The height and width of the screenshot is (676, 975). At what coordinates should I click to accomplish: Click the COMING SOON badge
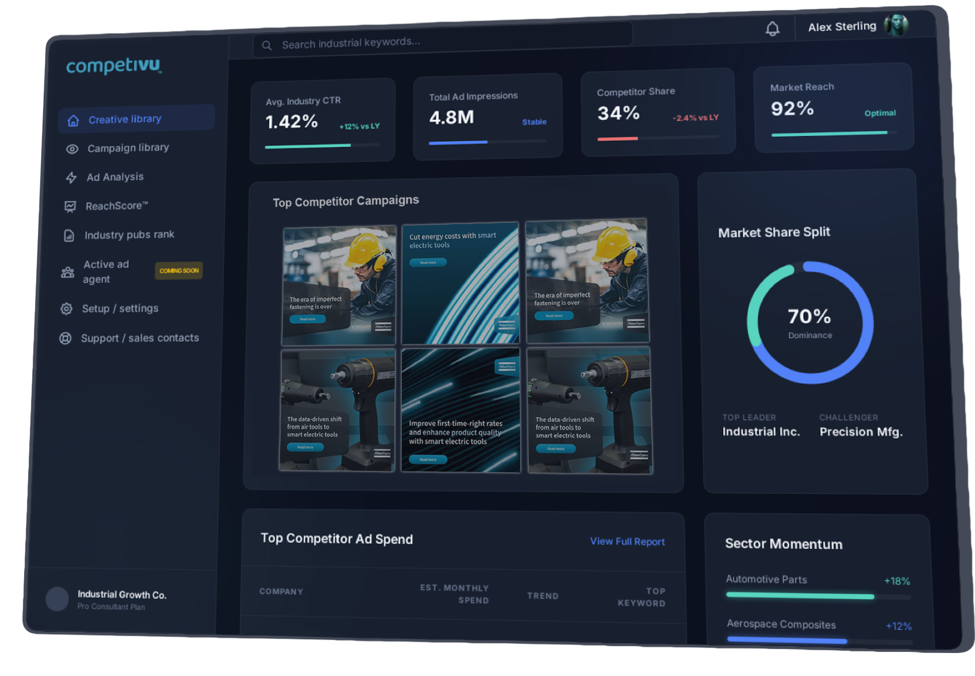(x=178, y=271)
